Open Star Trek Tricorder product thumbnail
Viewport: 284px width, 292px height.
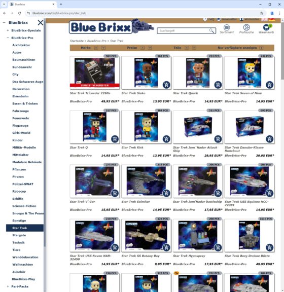coord(95,73)
